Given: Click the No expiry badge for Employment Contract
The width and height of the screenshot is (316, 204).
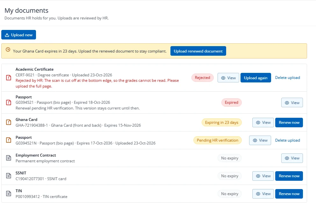Looking at the screenshot, I should [x=230, y=158].
